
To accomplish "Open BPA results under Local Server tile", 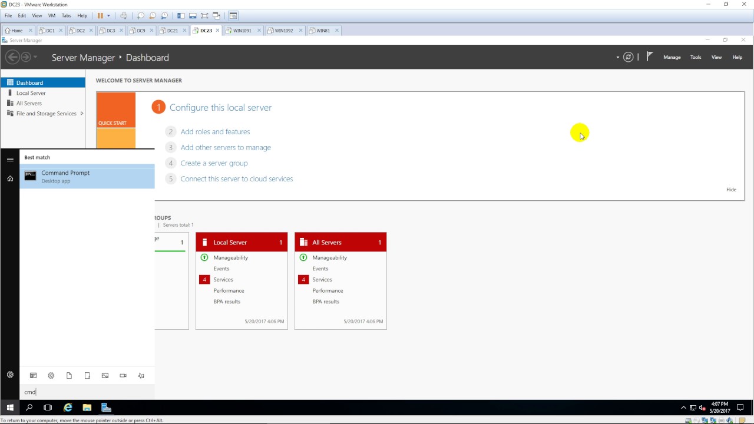I will (x=227, y=302).
